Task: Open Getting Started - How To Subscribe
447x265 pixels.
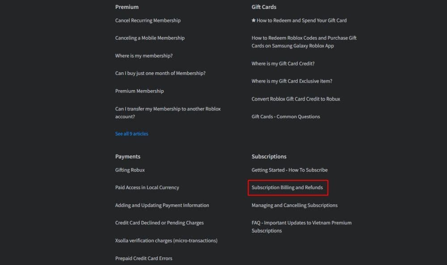Action: 290,170
